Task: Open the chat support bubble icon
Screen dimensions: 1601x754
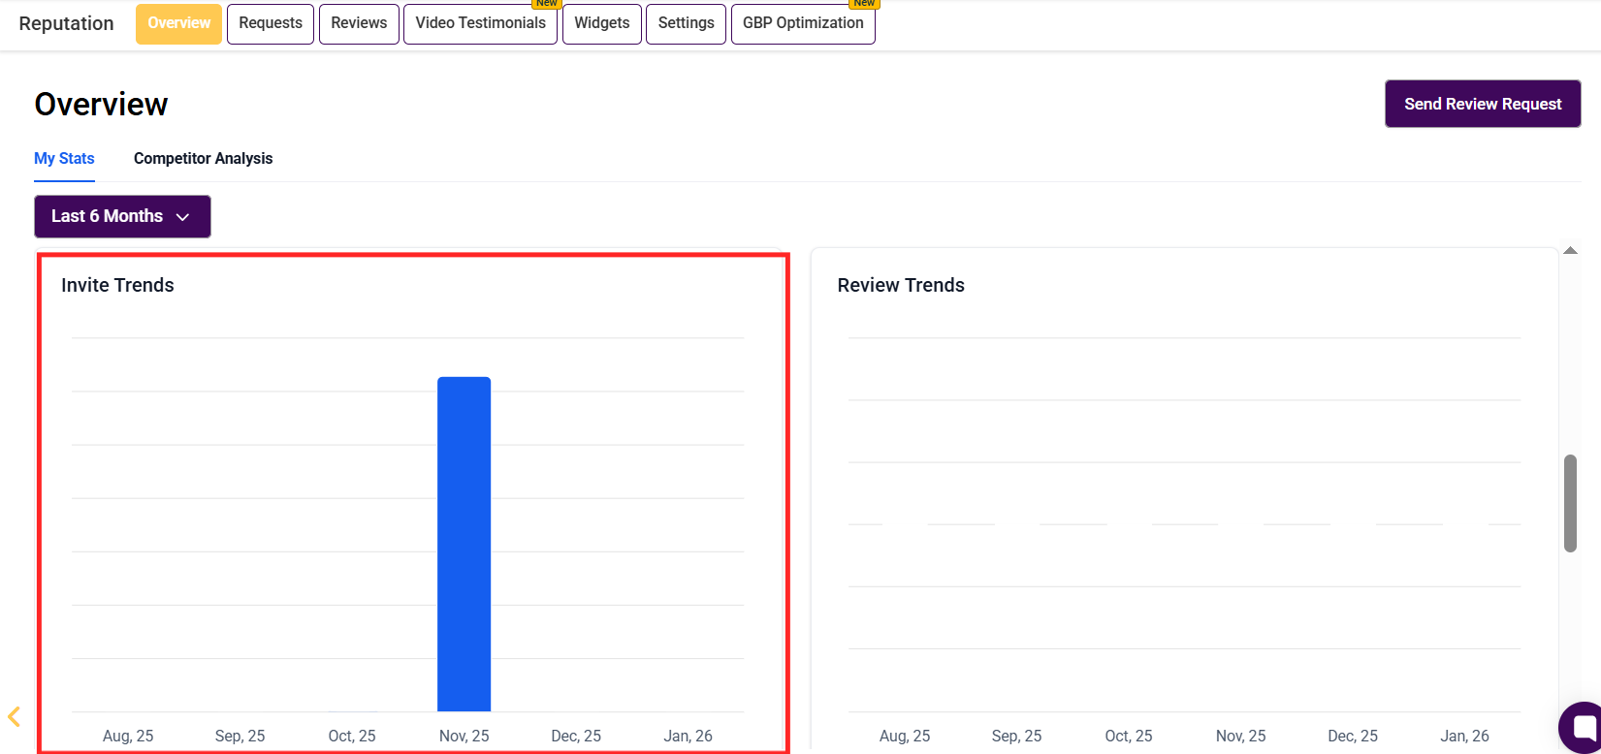Action: click(x=1582, y=727)
